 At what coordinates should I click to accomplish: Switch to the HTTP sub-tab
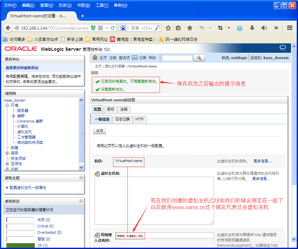click(x=139, y=120)
